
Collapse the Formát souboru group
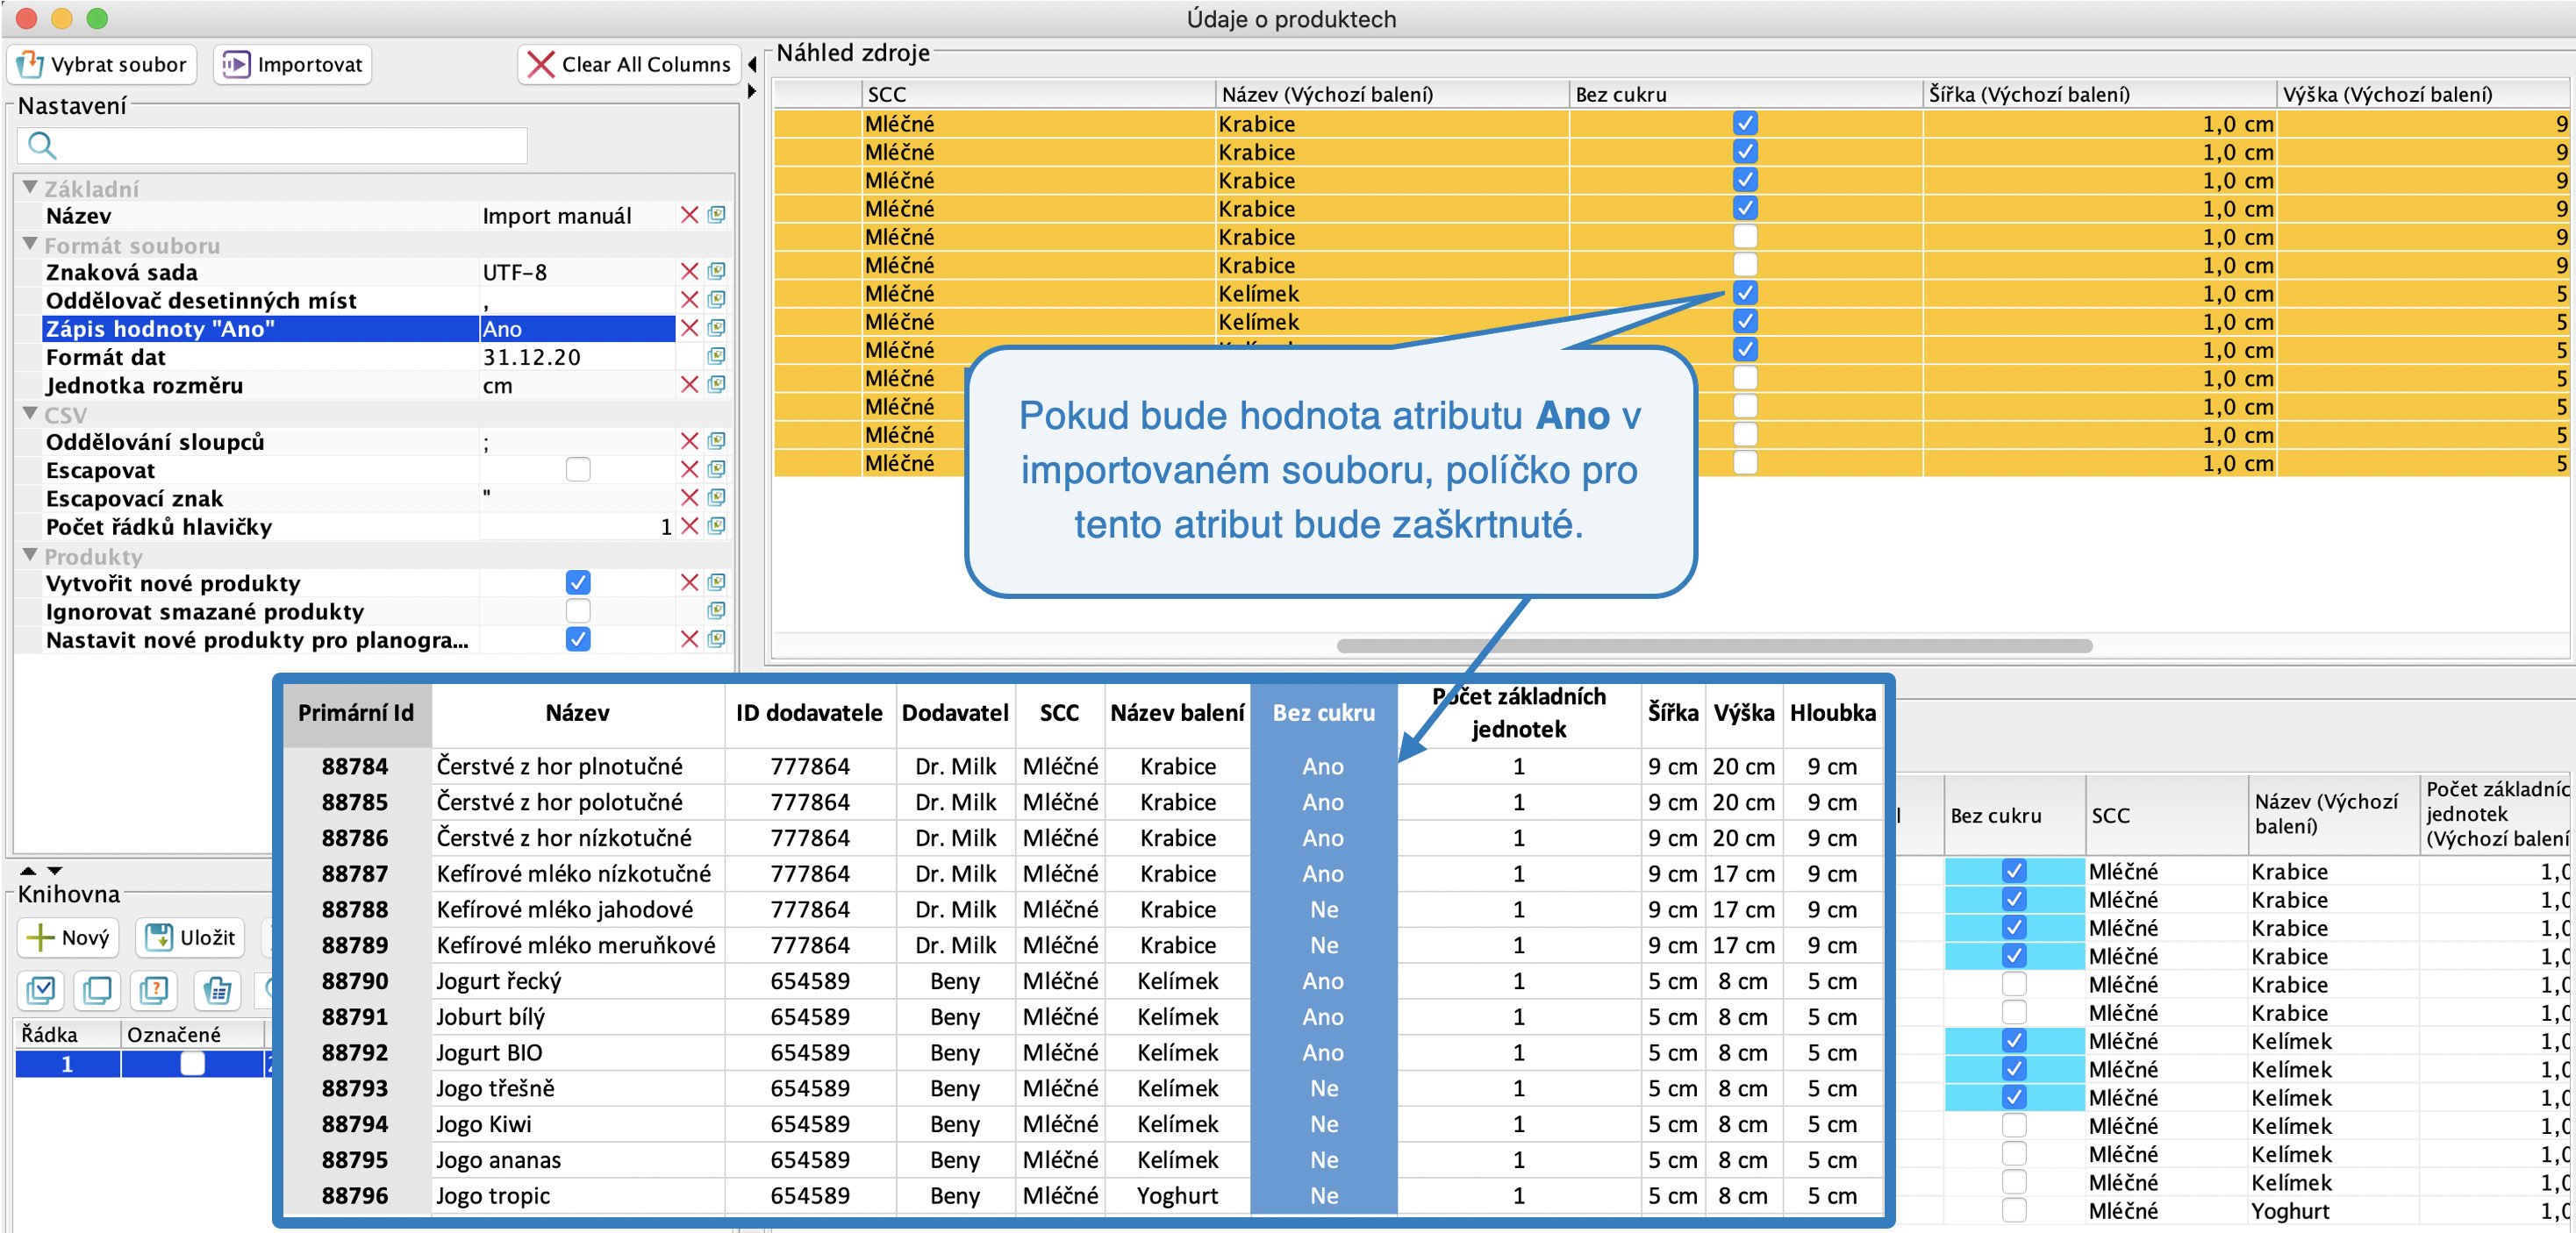pyautogui.click(x=30, y=244)
